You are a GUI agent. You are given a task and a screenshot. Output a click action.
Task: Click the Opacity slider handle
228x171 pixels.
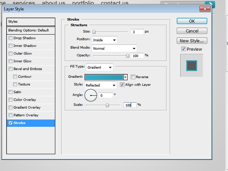128,56
